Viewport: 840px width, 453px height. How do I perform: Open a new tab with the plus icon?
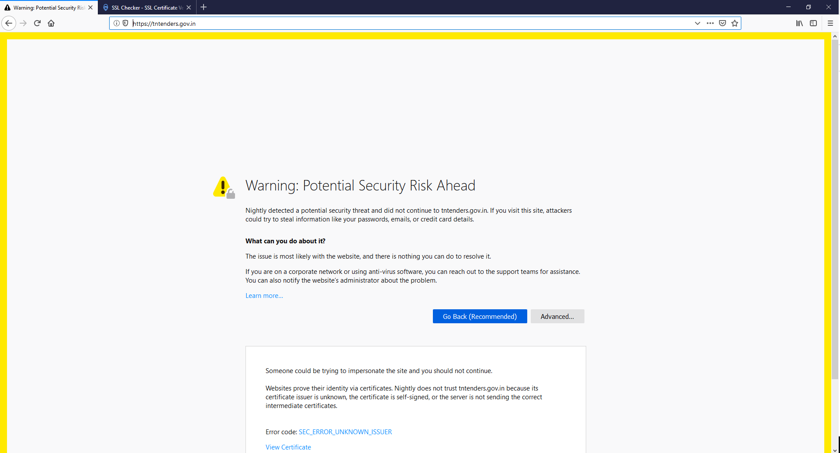(204, 7)
